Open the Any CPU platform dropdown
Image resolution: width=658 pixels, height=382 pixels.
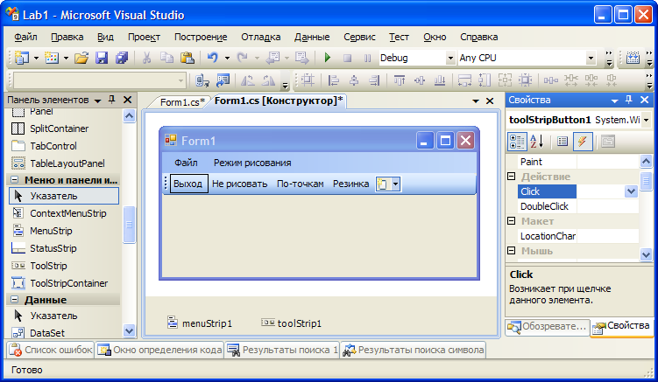(x=591, y=58)
